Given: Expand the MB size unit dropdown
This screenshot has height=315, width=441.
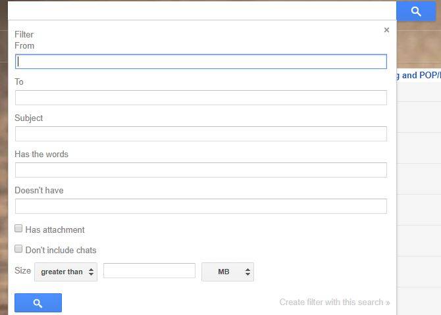Looking at the screenshot, I should (227, 272).
